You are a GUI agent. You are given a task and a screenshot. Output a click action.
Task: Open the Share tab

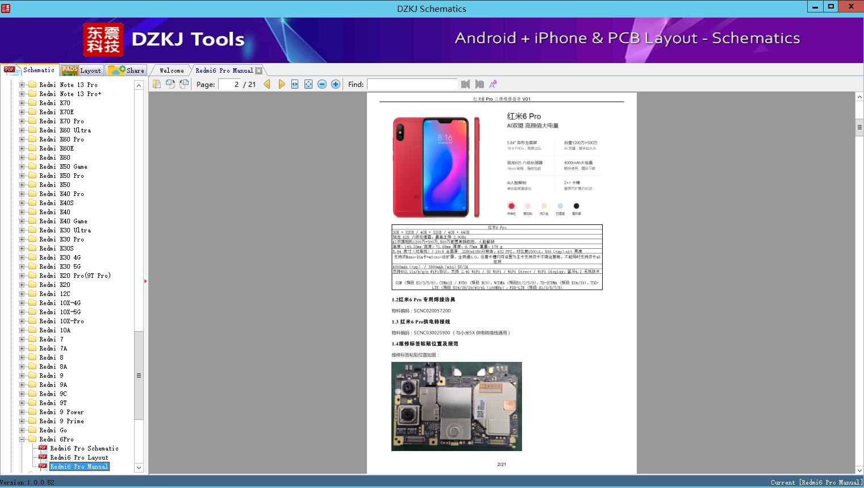click(126, 70)
